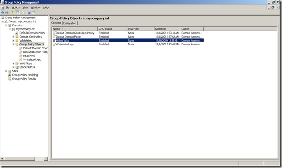Expand the Starter GPOs node

point(14,67)
